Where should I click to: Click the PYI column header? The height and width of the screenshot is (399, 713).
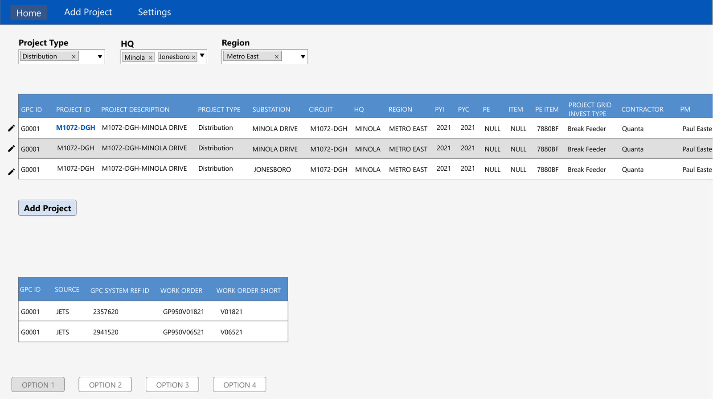pos(439,110)
